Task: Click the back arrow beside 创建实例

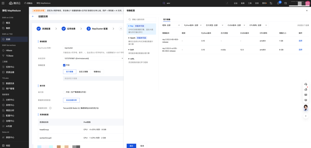Action: coord(33,16)
